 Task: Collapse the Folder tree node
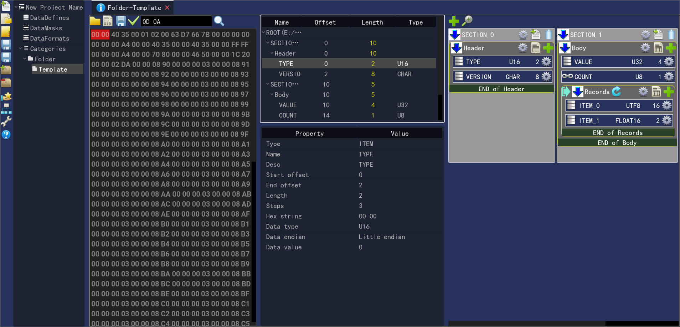pos(25,59)
